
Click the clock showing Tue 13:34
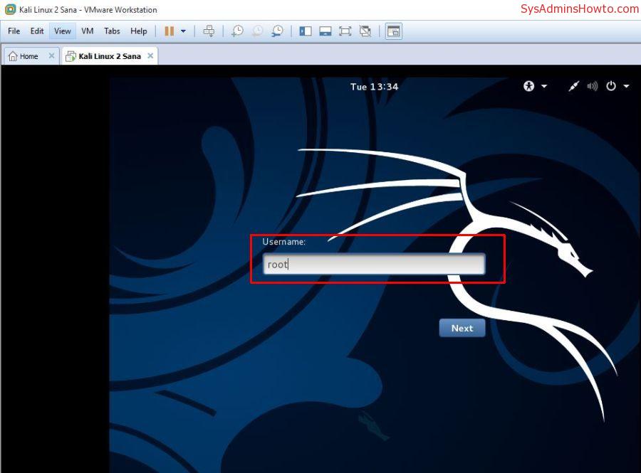coord(374,87)
